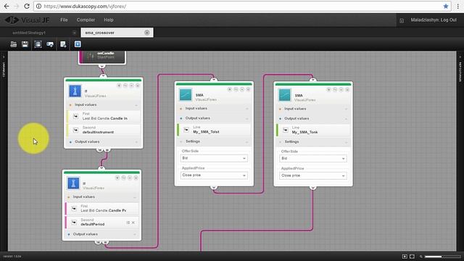Open the browser three-dot menu
Screen dimensions: 464x261
(457, 7)
